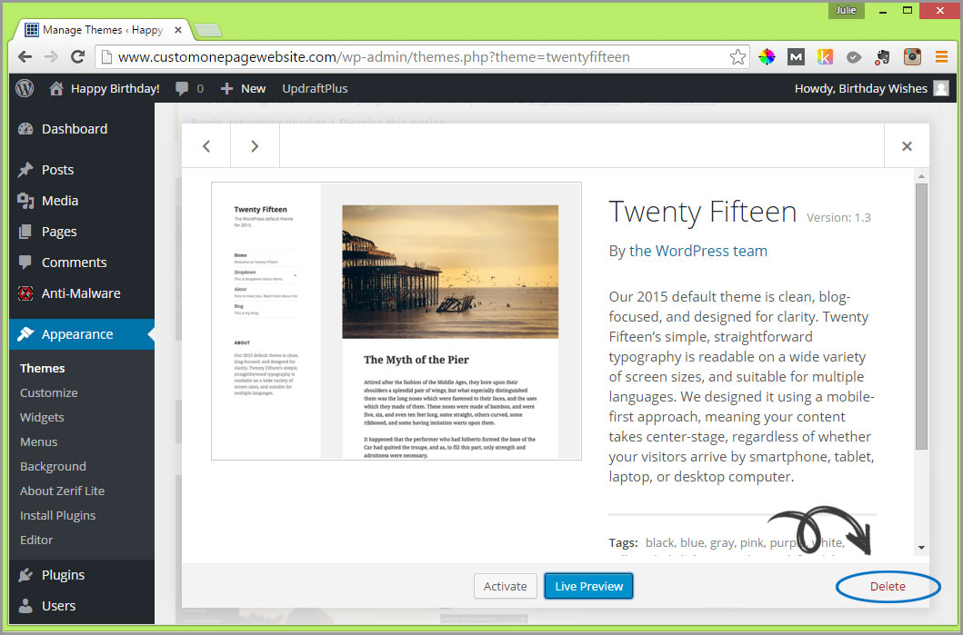Click the Media icon in sidebar

point(25,201)
